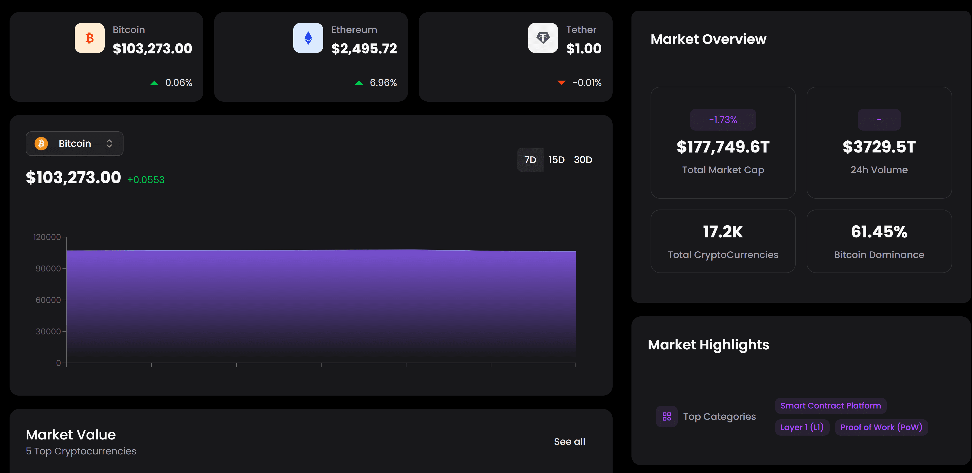The width and height of the screenshot is (972, 473).
Task: Click the -1.73% market cap change badge
Action: pyautogui.click(x=723, y=120)
